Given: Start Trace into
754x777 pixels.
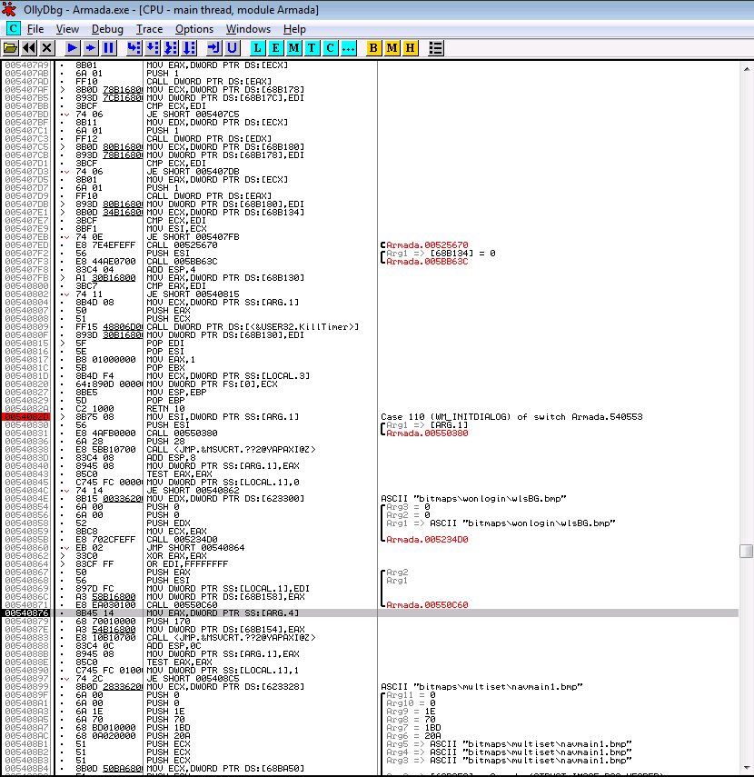Looking at the screenshot, I should pos(171,48).
